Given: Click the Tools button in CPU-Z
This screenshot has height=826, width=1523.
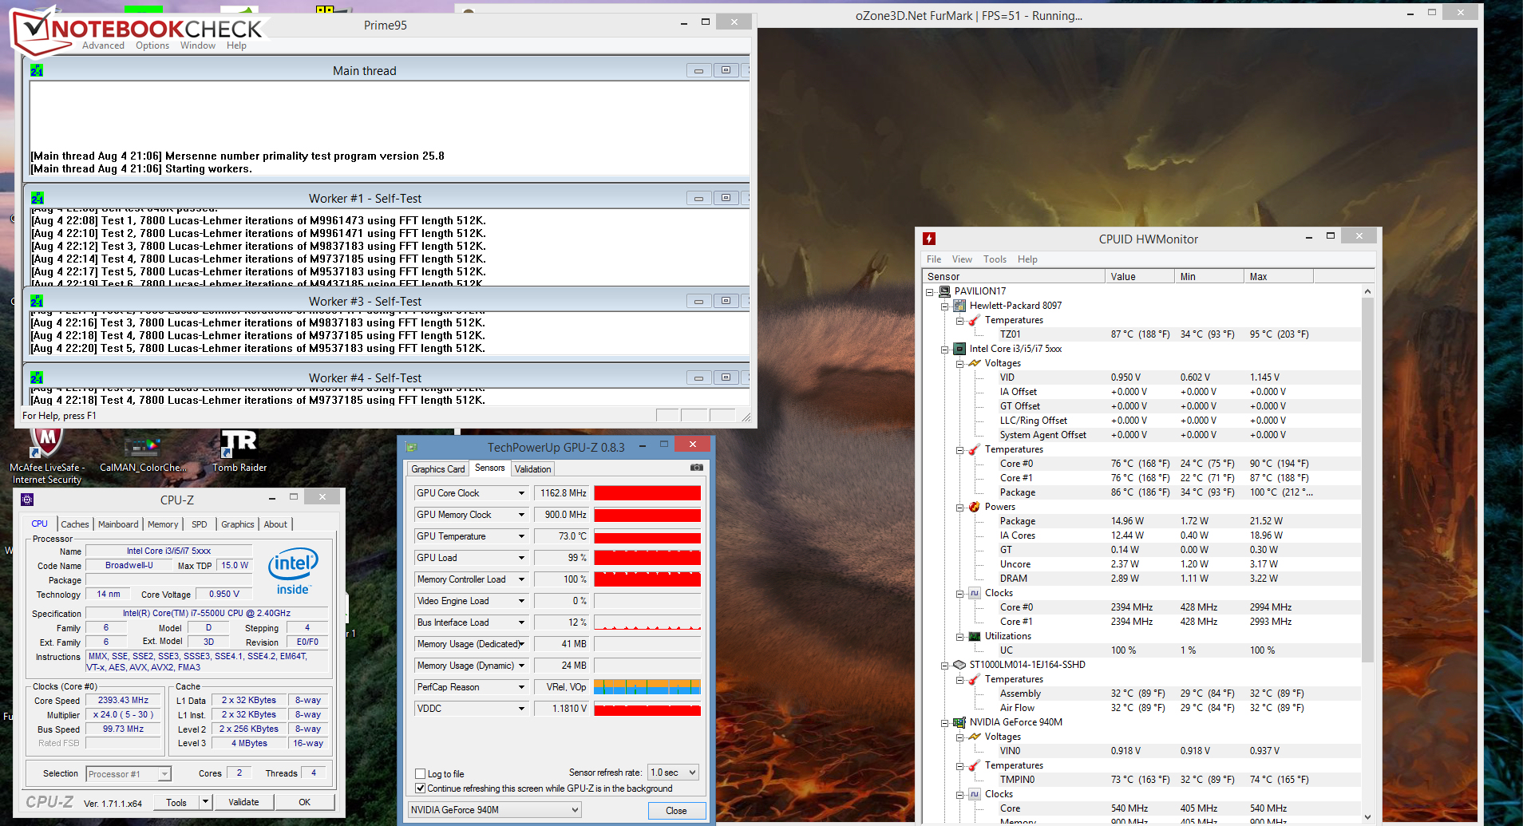Looking at the screenshot, I should click(x=176, y=802).
